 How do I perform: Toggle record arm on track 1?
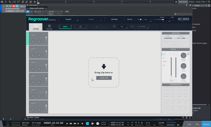click(x=14, y=6)
